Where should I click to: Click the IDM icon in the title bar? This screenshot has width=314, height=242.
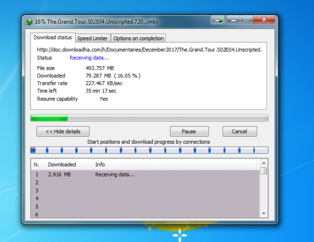29,21
